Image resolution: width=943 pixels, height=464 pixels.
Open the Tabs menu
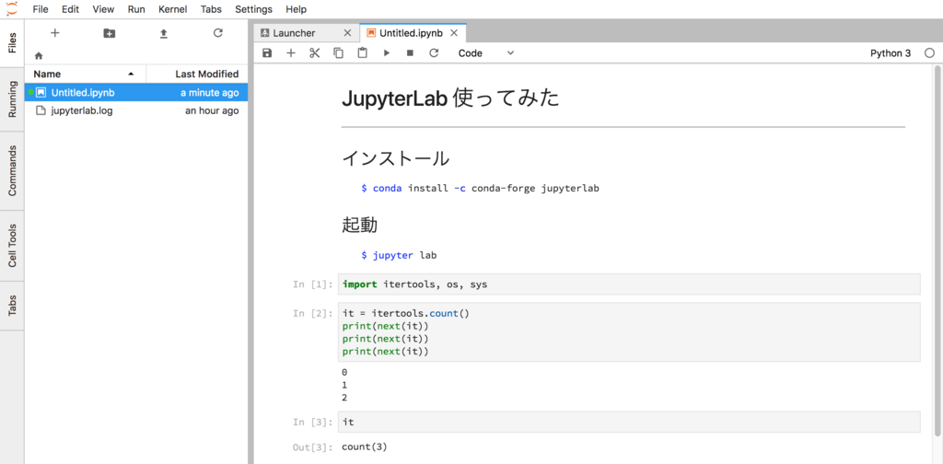211,9
